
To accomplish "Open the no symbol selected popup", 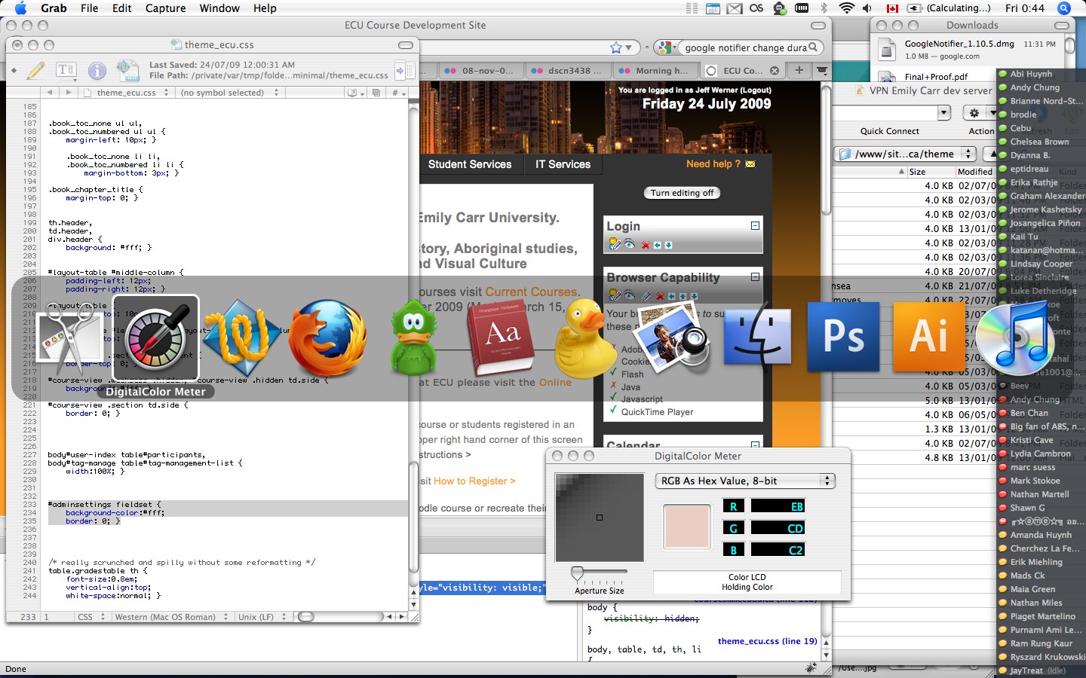I will pyautogui.click(x=229, y=93).
